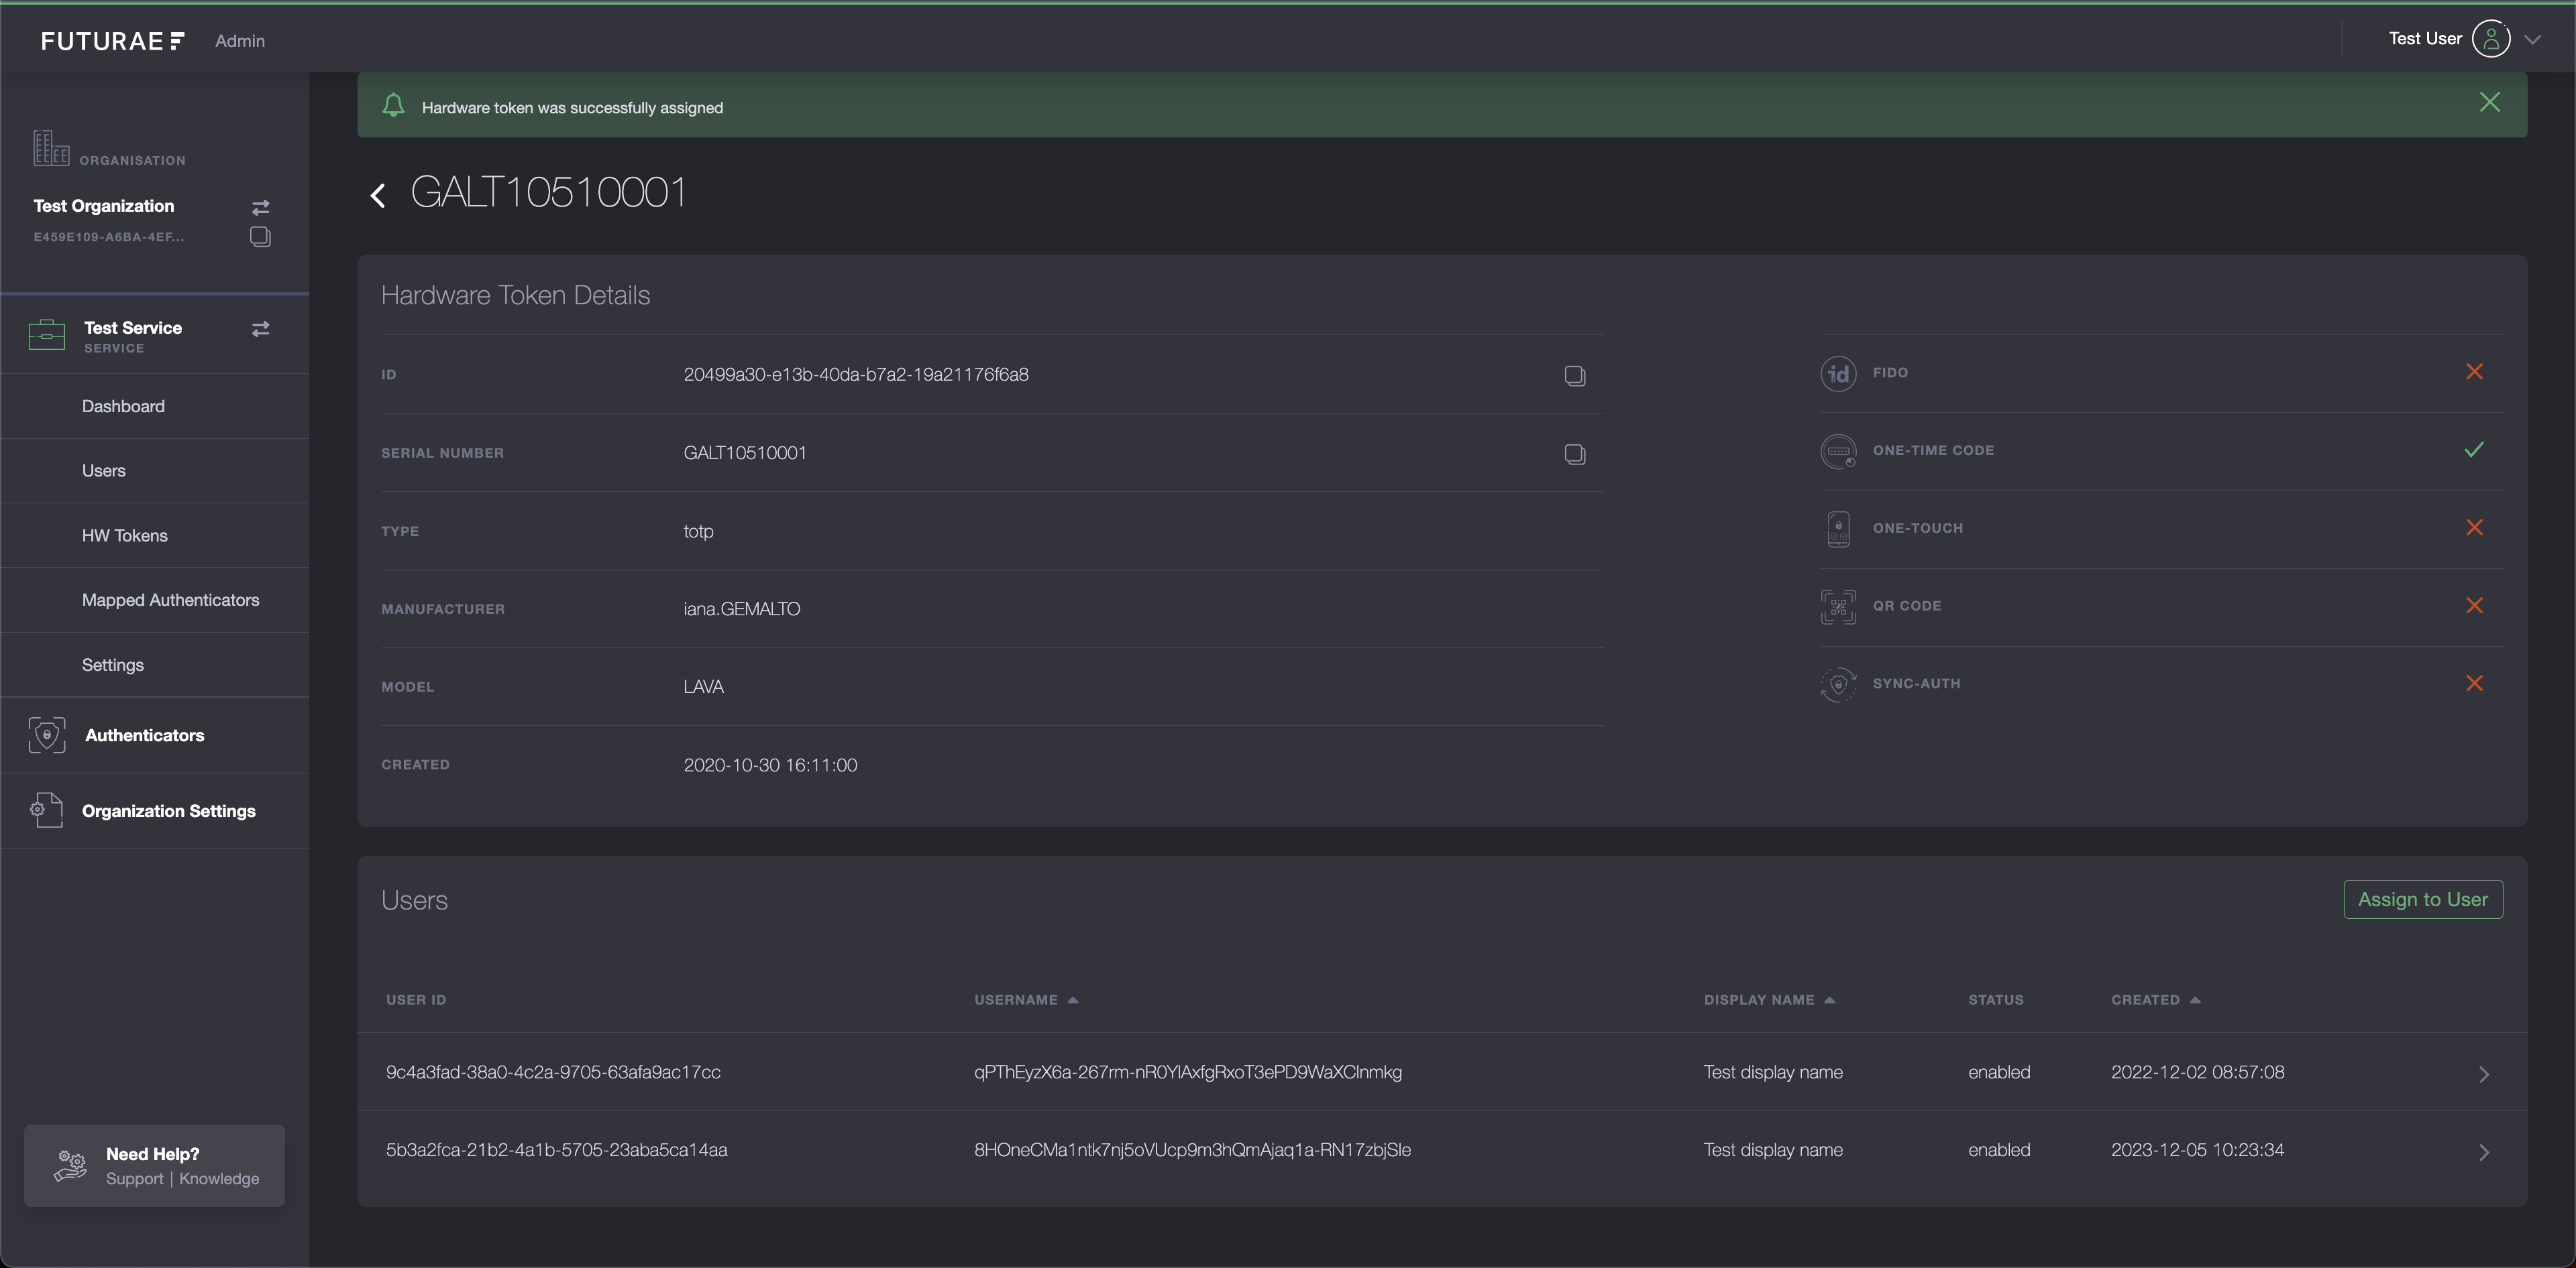Sort the table by Display Name

(x=1769, y=1000)
